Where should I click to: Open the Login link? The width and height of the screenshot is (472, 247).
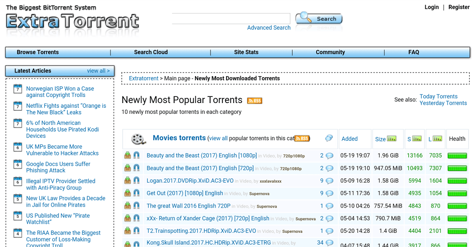pos(432,7)
